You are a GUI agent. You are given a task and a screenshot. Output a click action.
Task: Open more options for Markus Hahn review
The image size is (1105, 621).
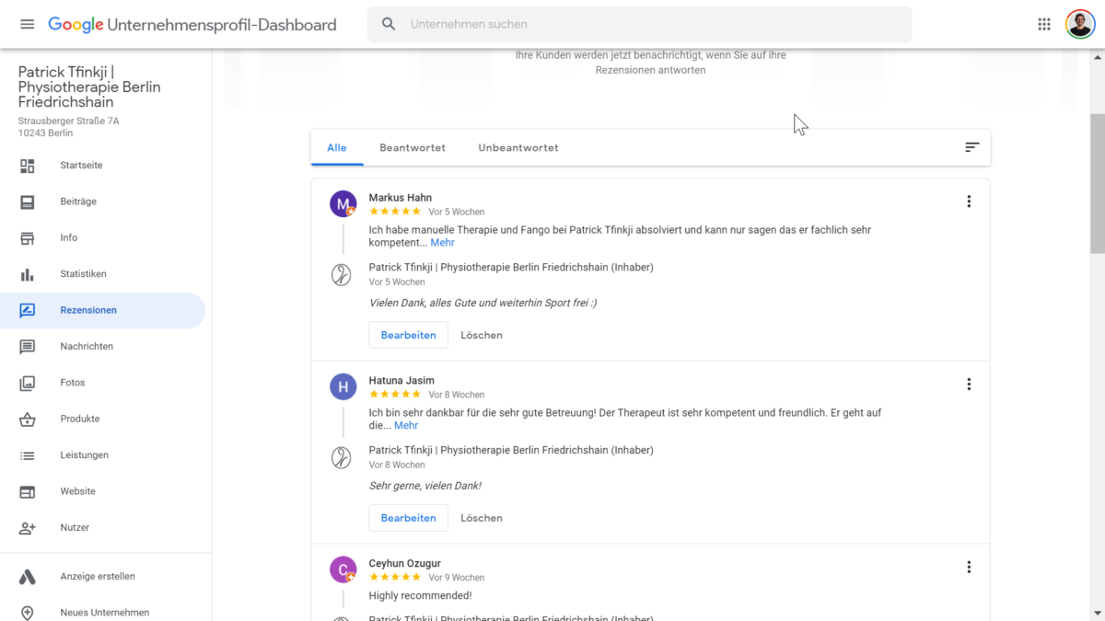[x=969, y=201]
